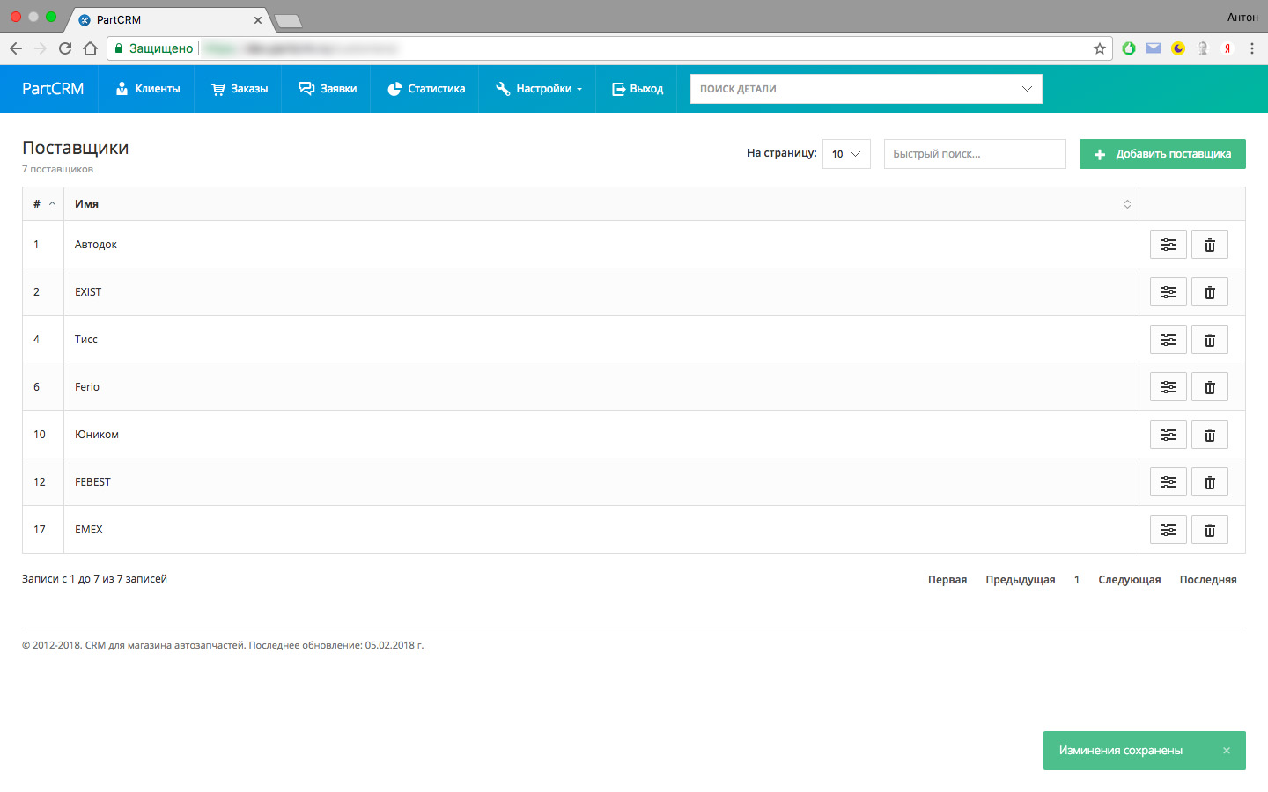Click the trash icon for EMEX
This screenshot has width=1268, height=792.
pos(1209,530)
